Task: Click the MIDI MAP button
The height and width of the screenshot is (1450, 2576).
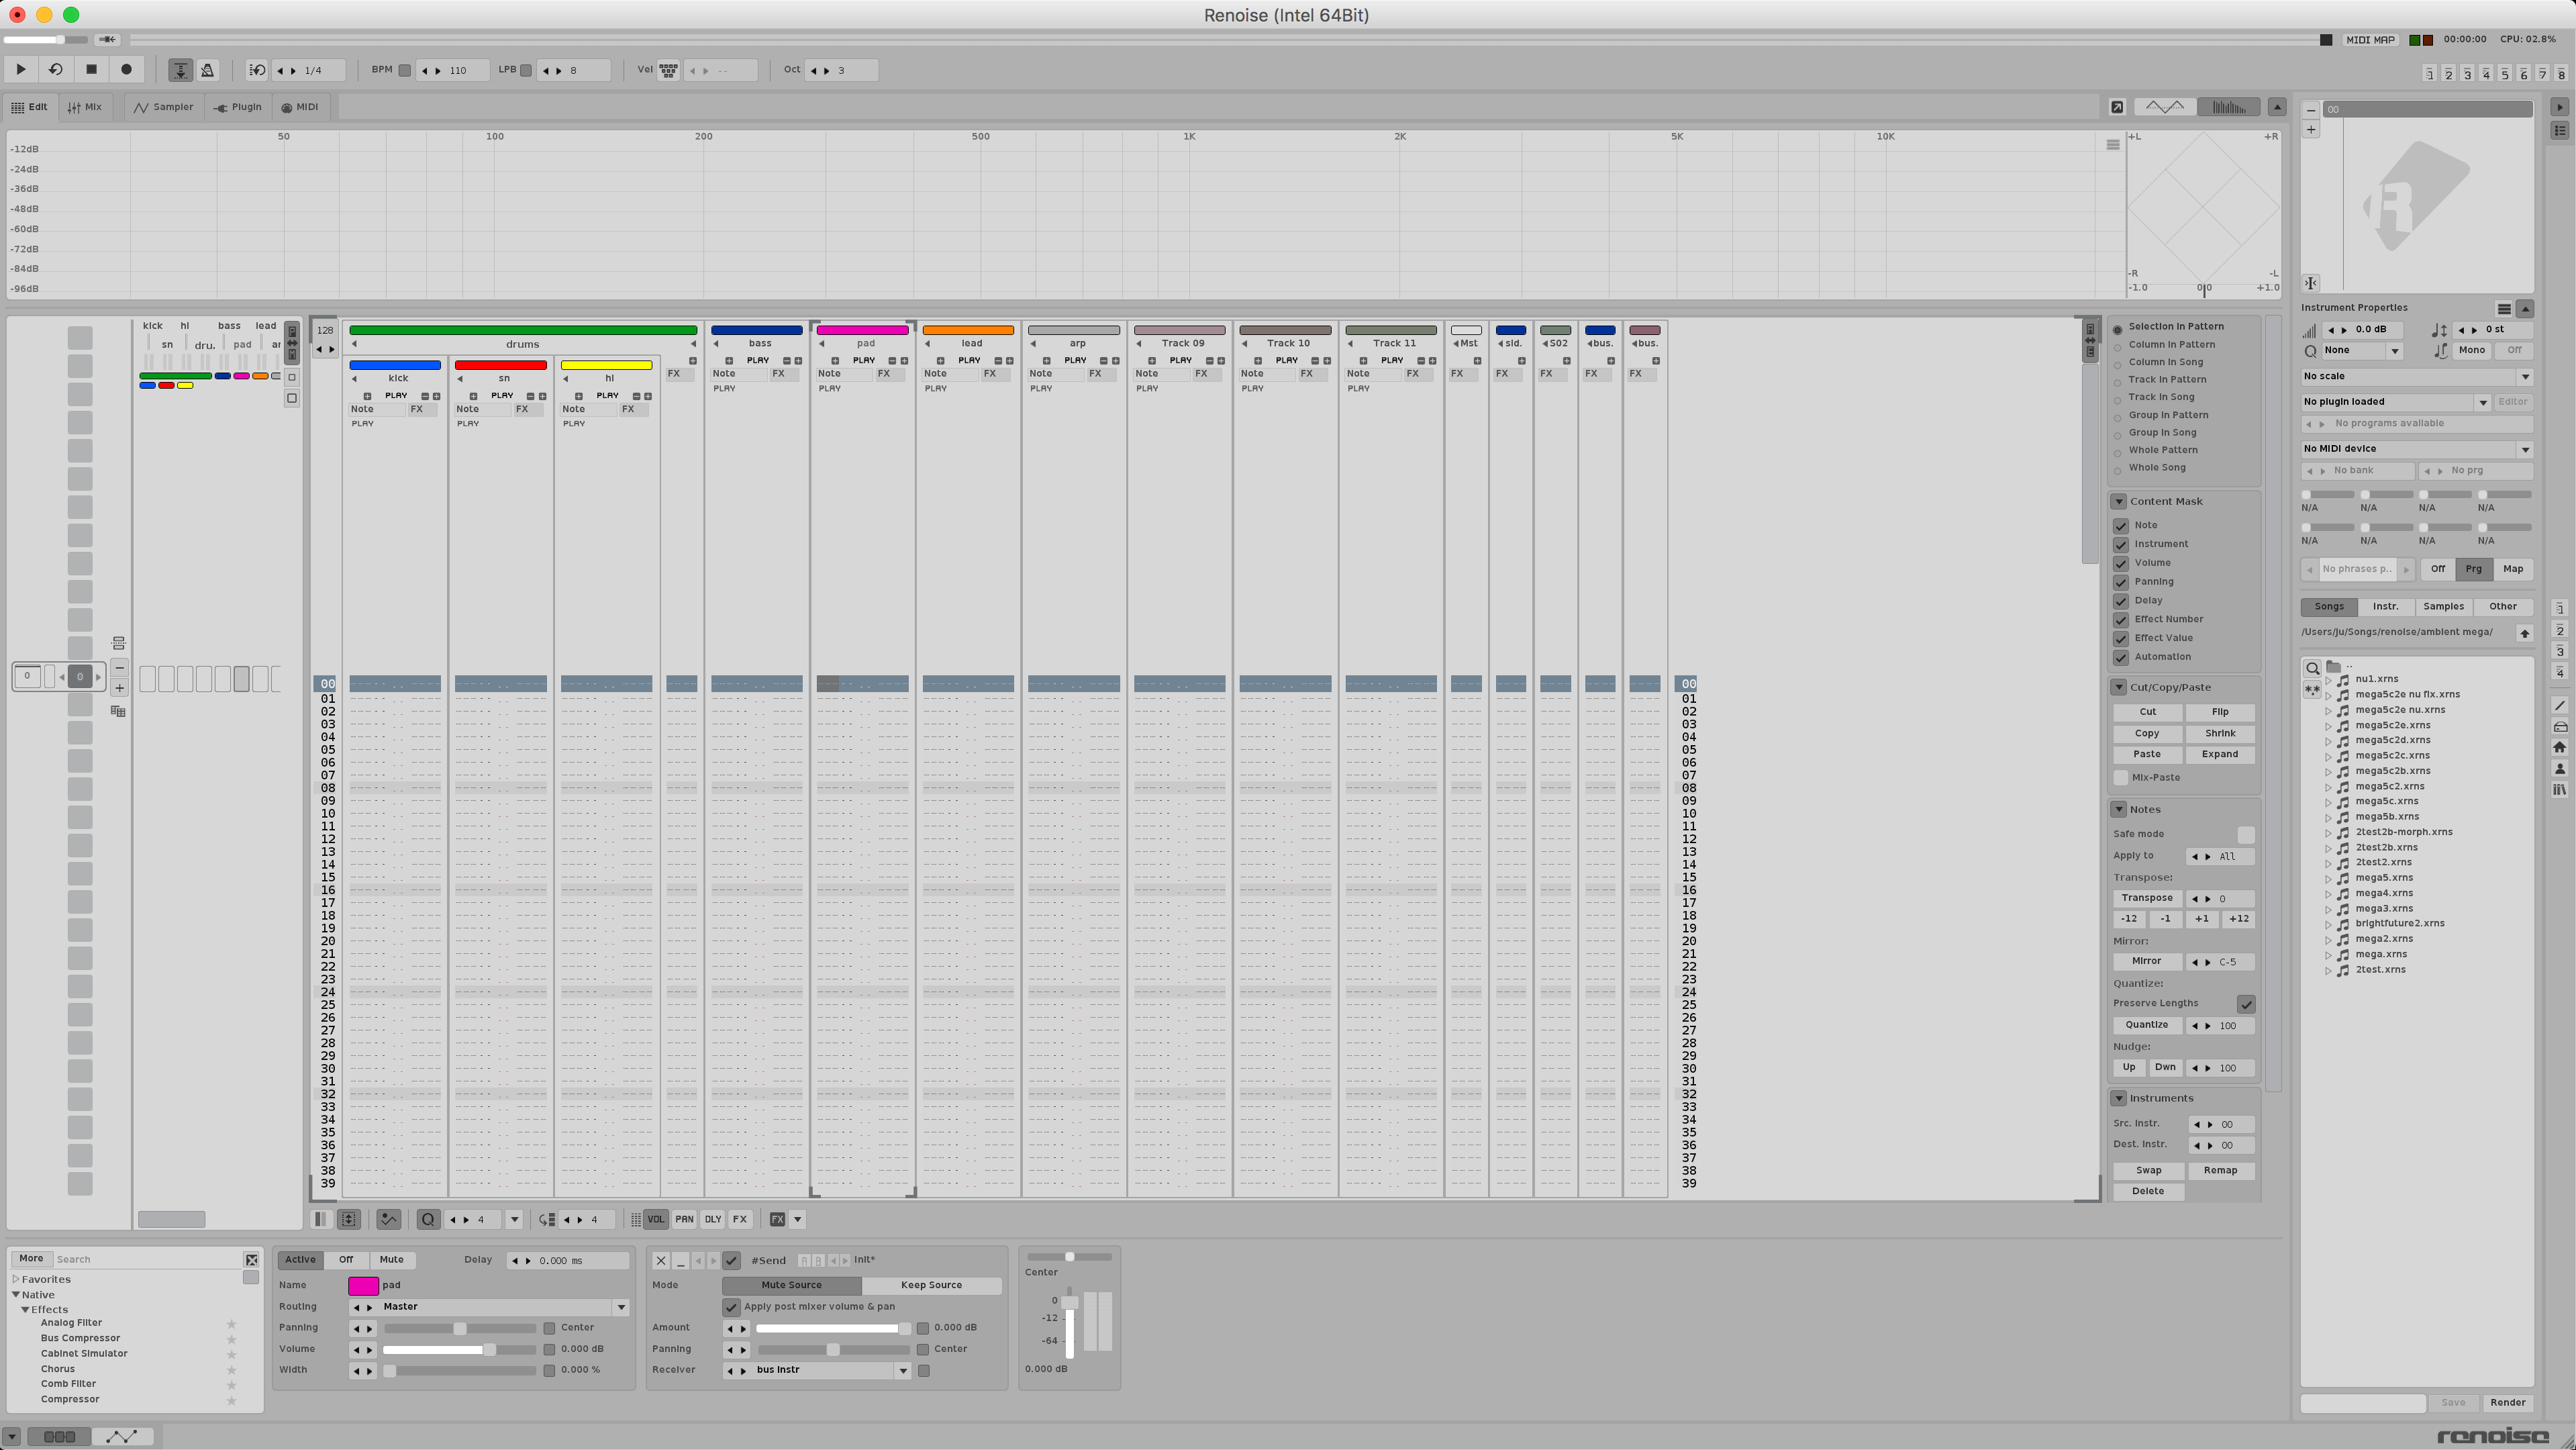Action: (2371, 40)
